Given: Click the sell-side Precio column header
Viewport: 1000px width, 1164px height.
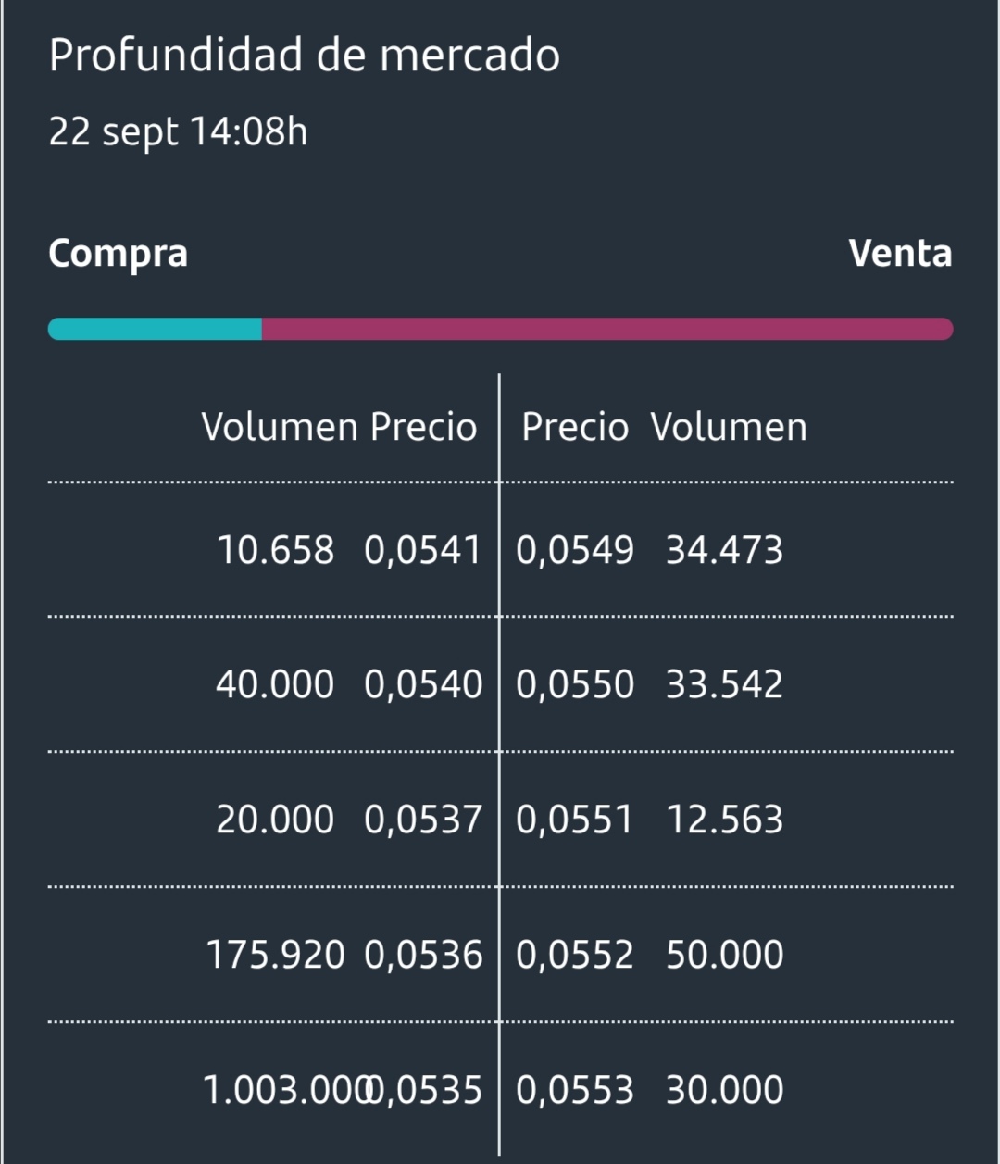Looking at the screenshot, I should tap(575, 427).
